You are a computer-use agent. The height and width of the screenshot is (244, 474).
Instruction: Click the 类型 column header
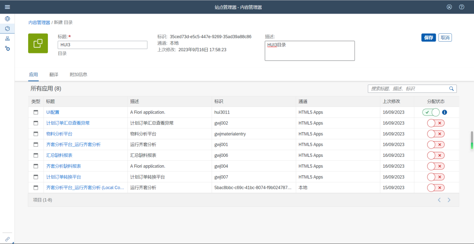tap(36, 102)
